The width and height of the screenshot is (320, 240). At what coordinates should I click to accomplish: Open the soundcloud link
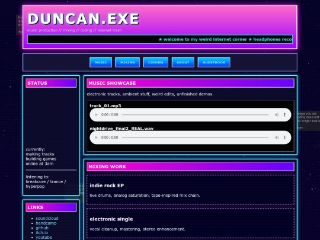[47, 218]
